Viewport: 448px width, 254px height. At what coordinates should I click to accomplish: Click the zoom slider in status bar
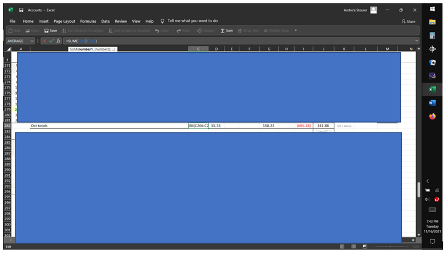coord(390,247)
